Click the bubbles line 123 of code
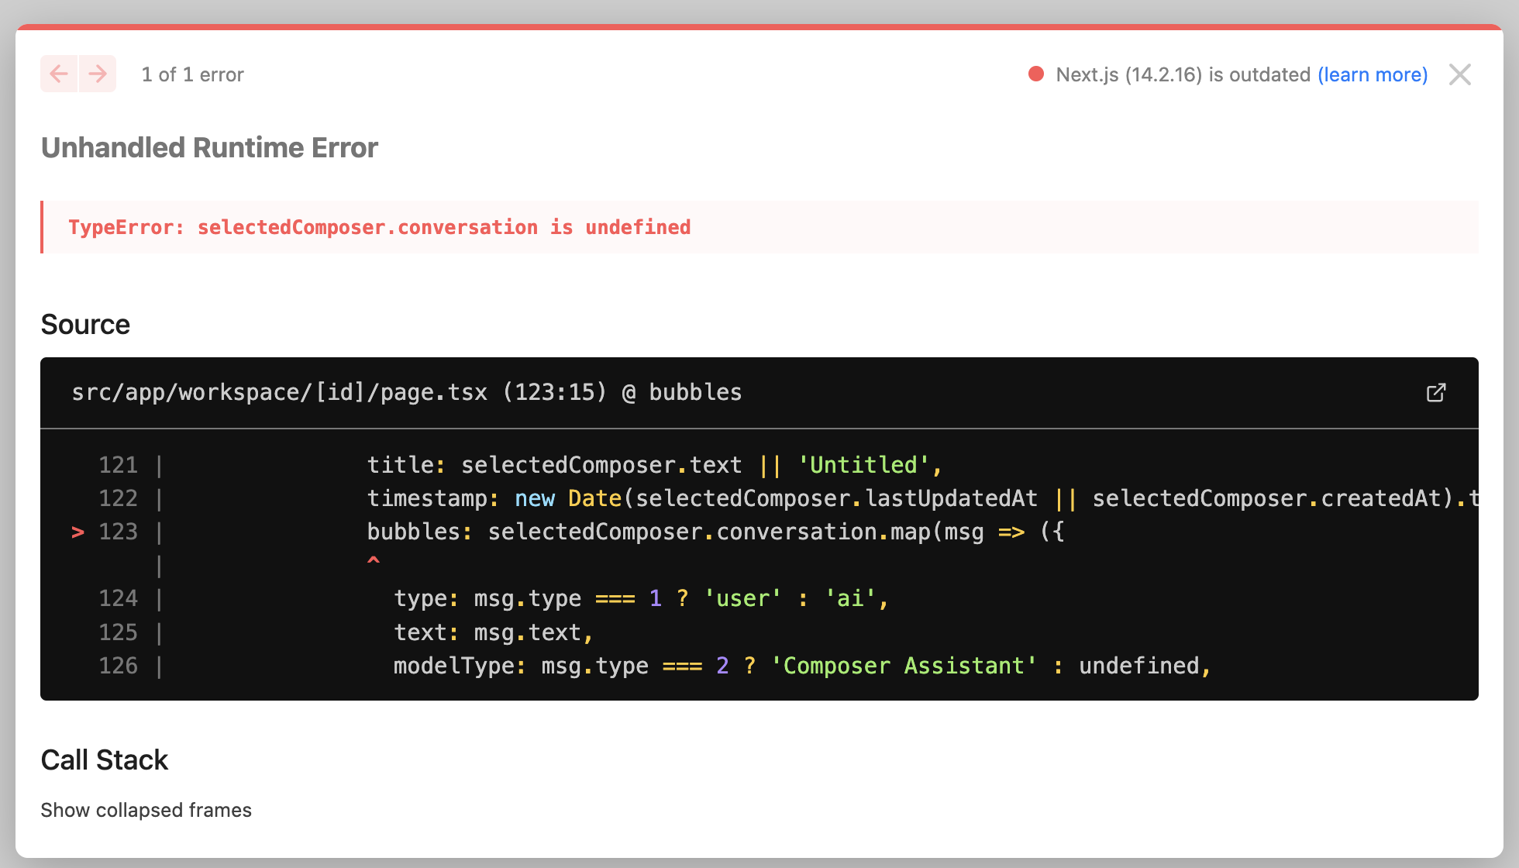 pyautogui.click(x=715, y=532)
